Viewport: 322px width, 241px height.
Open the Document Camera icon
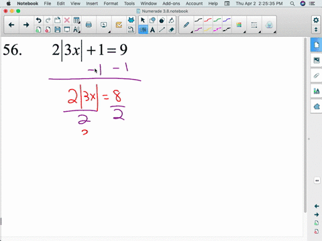click(x=131, y=29)
